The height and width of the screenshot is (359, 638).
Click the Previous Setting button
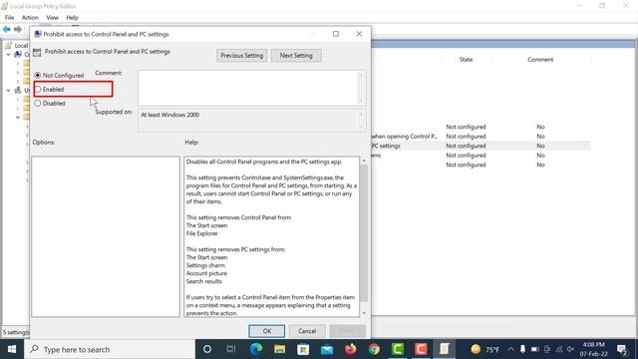(x=241, y=56)
